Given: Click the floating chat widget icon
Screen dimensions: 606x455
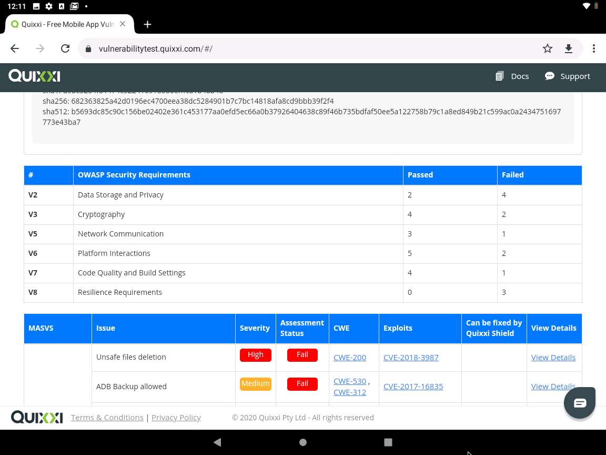Looking at the screenshot, I should tap(579, 402).
